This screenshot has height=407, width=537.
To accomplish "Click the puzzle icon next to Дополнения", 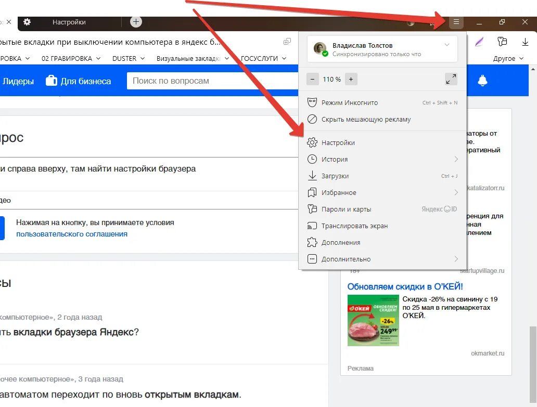I will click(x=312, y=242).
